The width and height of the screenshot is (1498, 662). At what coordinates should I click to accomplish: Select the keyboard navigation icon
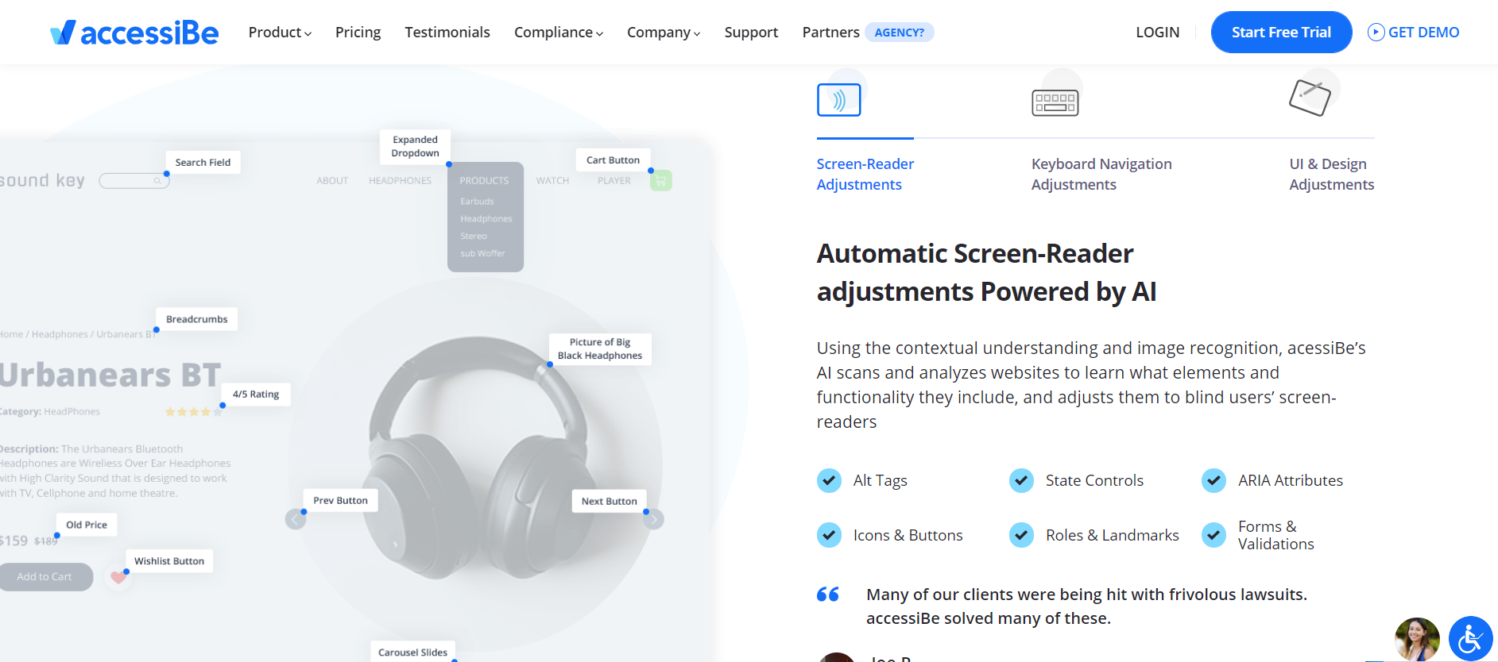coord(1055,102)
